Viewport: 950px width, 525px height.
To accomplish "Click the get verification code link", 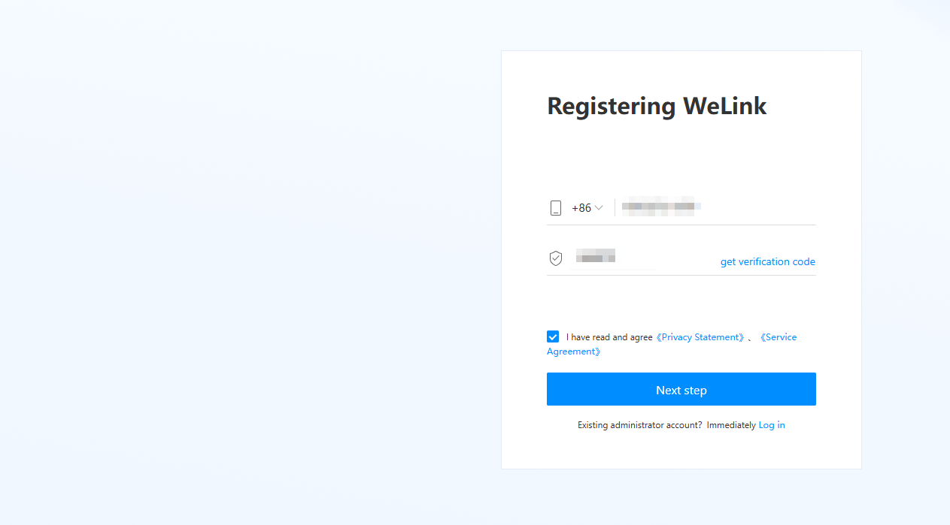I will tap(768, 261).
